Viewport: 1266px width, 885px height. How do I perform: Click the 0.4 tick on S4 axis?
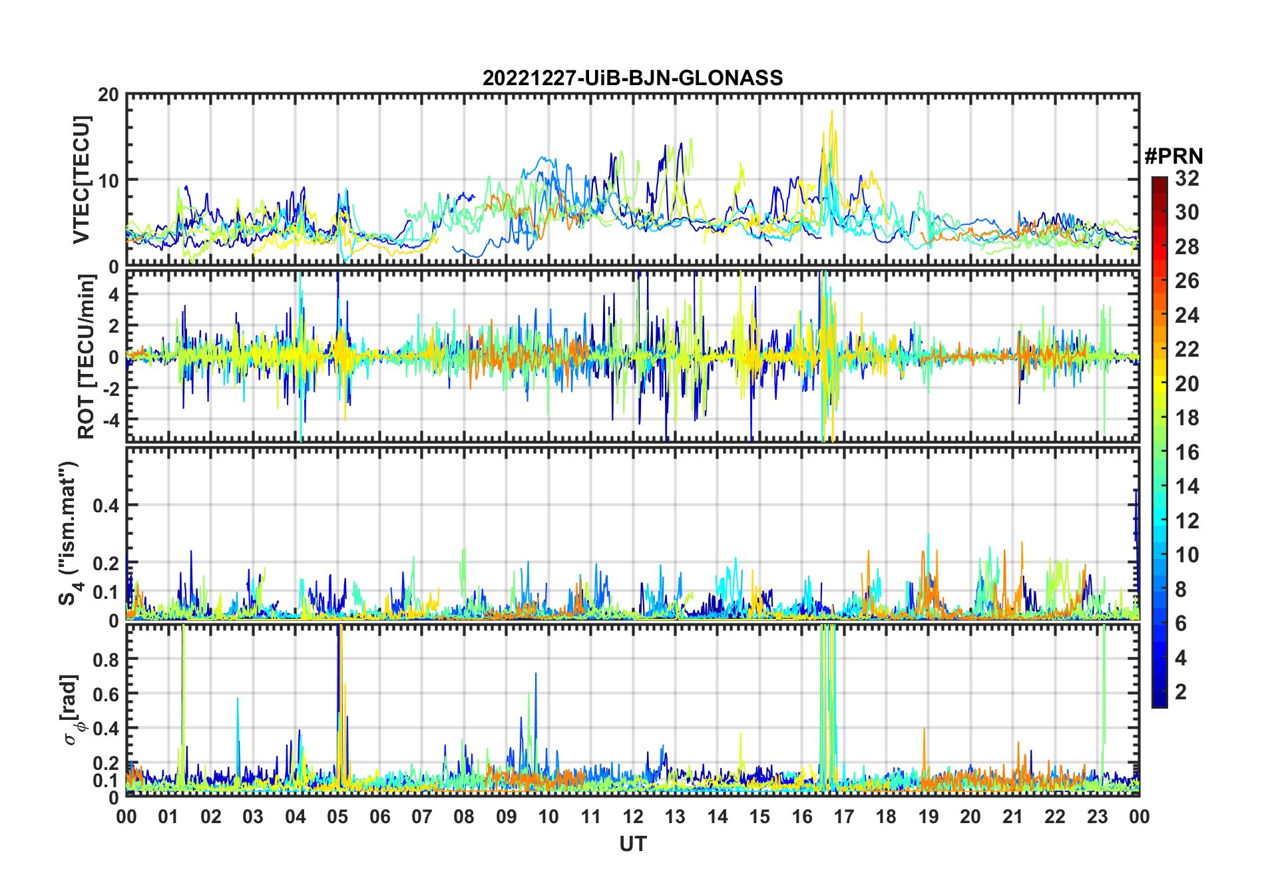(x=106, y=505)
